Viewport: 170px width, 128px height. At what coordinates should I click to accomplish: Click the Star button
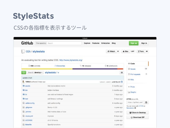[126, 51]
